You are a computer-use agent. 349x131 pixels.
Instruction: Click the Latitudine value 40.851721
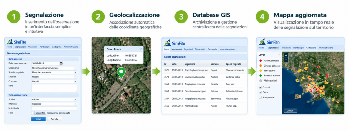[131, 55]
